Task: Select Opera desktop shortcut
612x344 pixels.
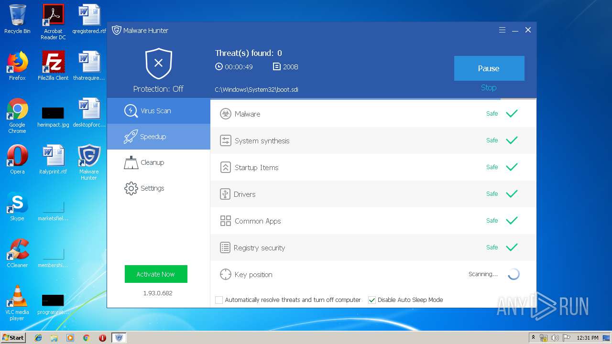Action: 17,160
